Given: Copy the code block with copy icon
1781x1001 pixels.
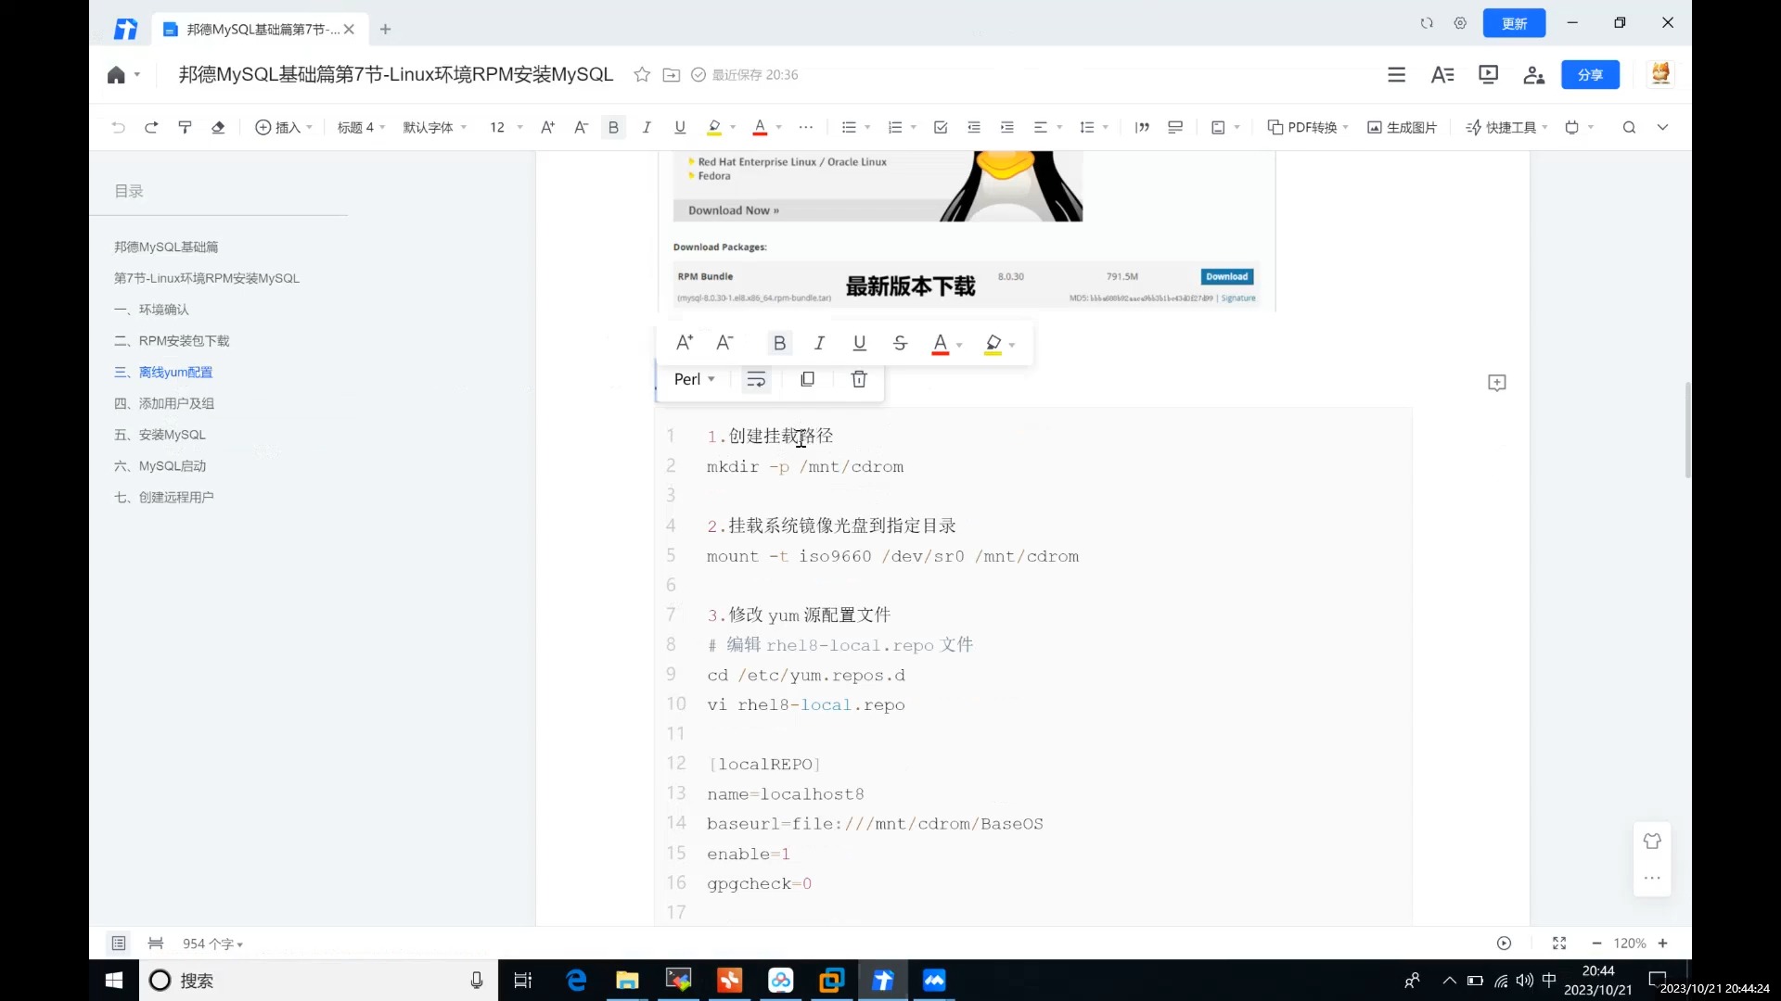Looking at the screenshot, I should 807,379.
